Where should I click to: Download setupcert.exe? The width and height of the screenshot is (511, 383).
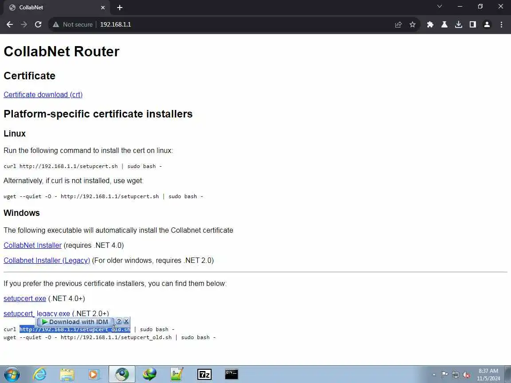pyautogui.click(x=25, y=298)
